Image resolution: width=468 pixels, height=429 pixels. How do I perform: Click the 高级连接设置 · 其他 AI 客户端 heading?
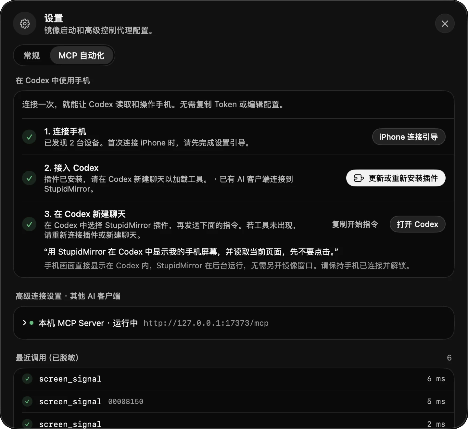[x=68, y=296]
